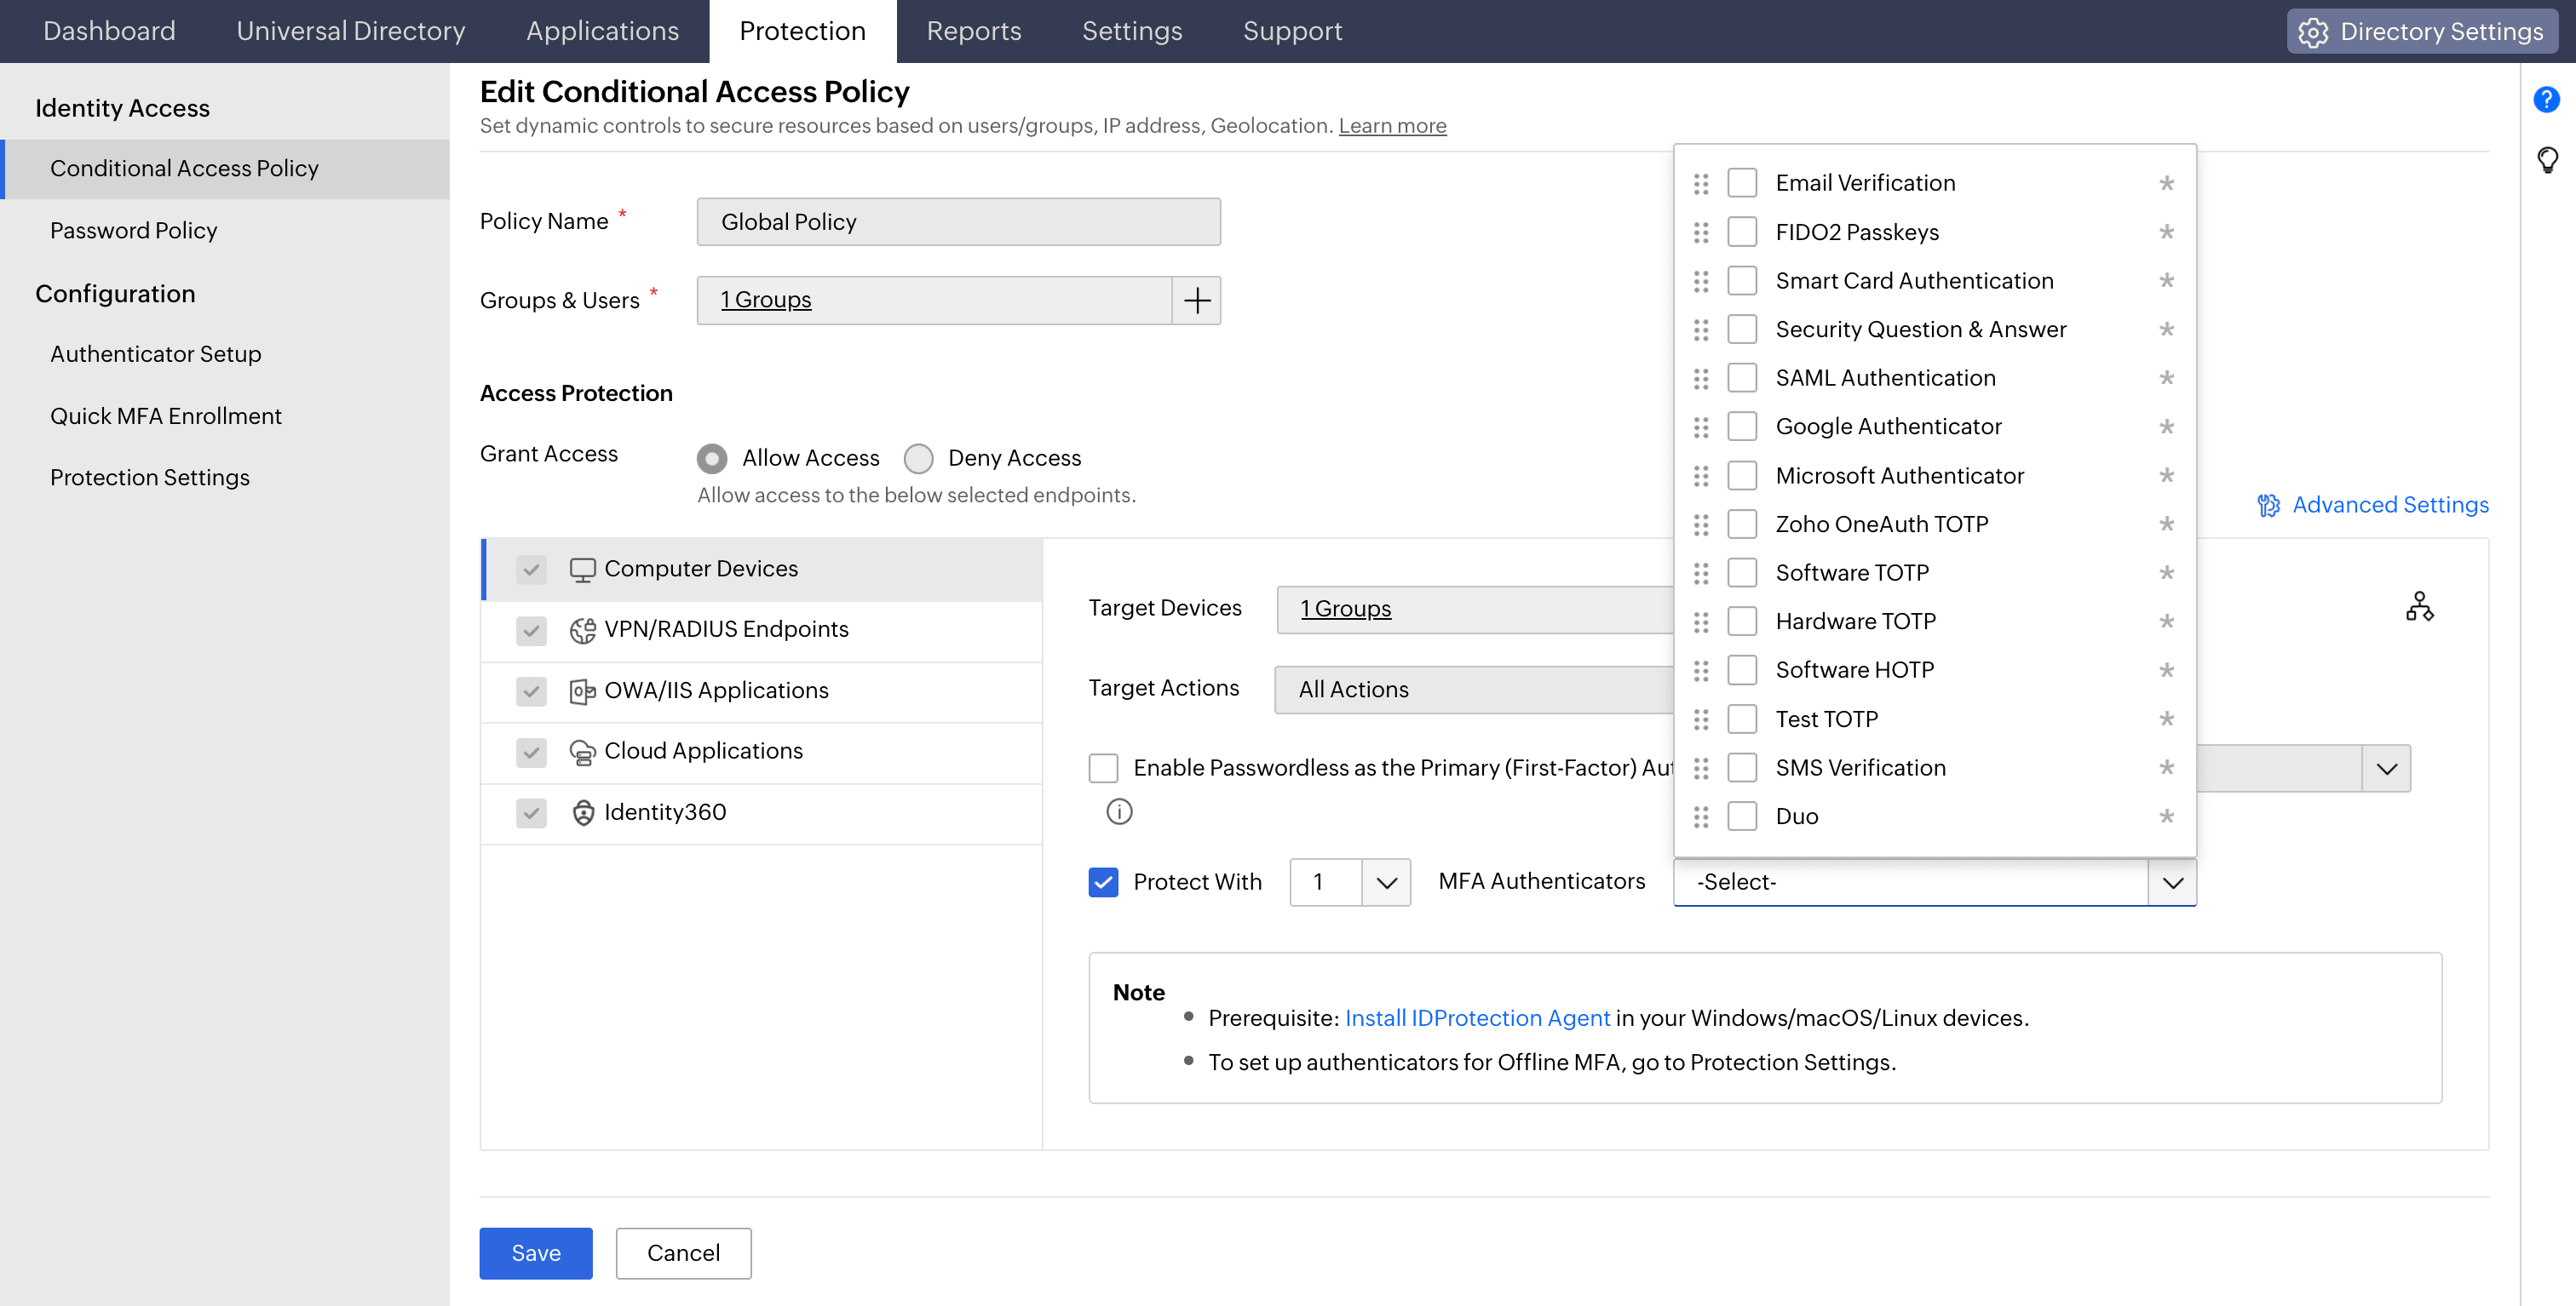2576x1306 pixels.
Task: Click the Cancel button
Action: click(683, 1253)
